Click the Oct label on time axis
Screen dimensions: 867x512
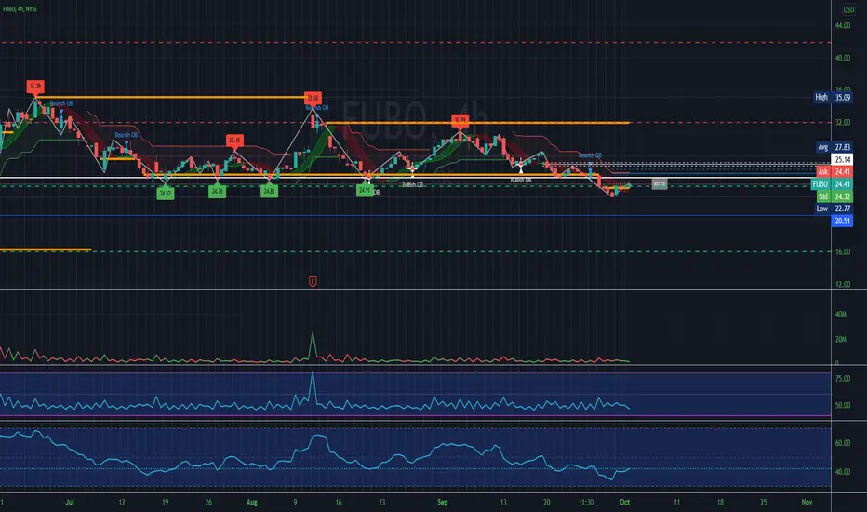click(624, 502)
